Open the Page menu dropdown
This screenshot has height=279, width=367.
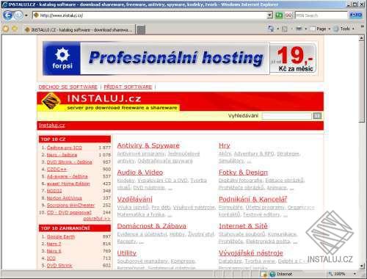coord(321,29)
